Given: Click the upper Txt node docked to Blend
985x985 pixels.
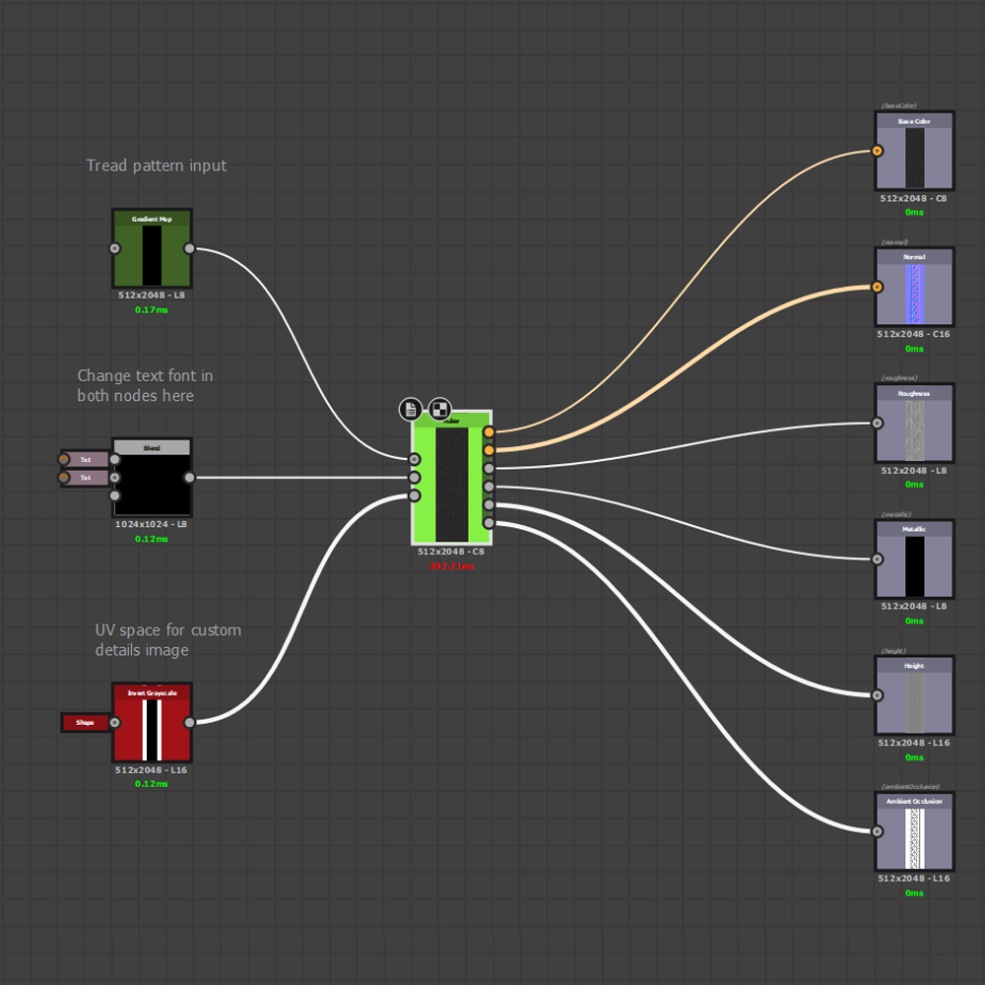Looking at the screenshot, I should point(86,459).
